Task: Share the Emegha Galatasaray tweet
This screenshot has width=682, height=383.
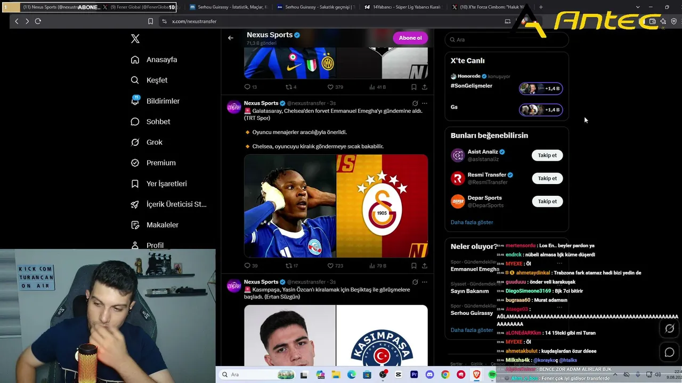Action: tap(425, 265)
